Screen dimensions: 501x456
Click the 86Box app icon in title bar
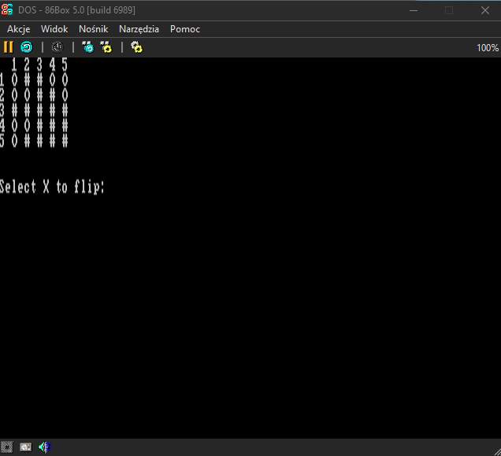[7, 10]
